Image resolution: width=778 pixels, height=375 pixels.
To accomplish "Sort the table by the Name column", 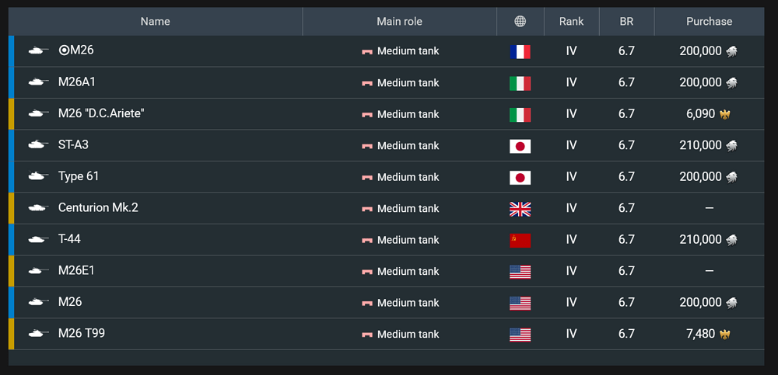I will tap(156, 21).
